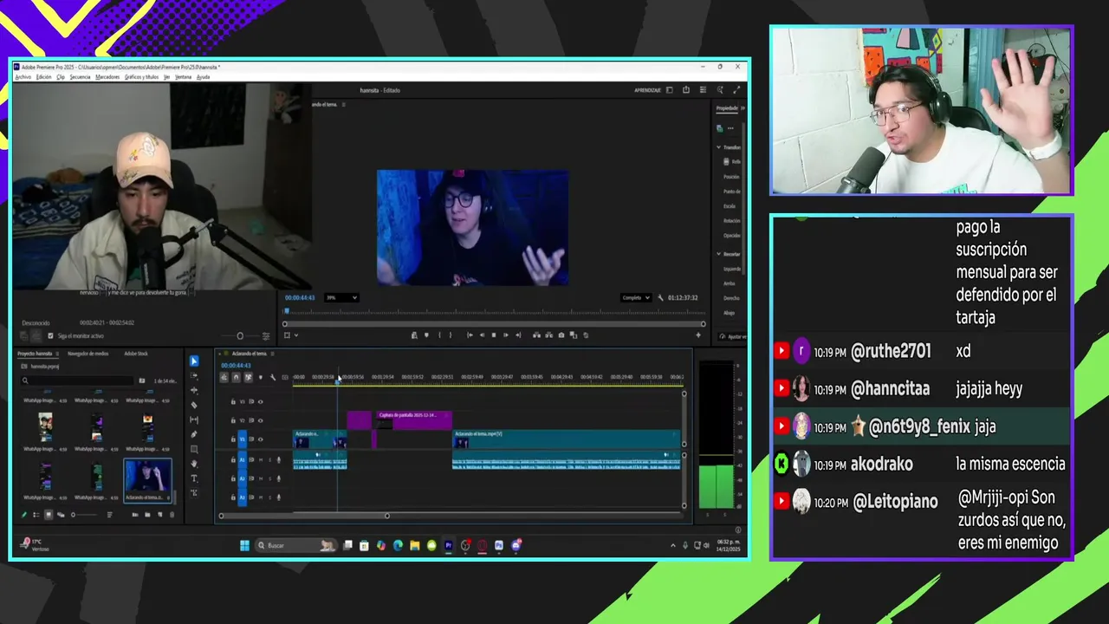This screenshot has width=1109, height=624.
Task: Click the full screen video icon in header
Action: point(736,90)
